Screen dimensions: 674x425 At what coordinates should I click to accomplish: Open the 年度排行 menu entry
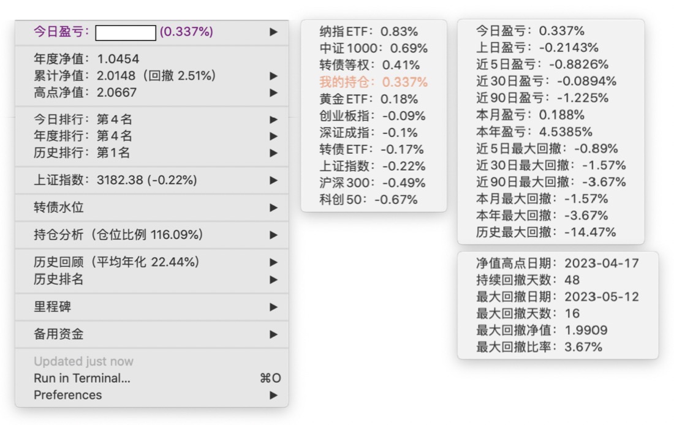pyautogui.click(x=83, y=136)
